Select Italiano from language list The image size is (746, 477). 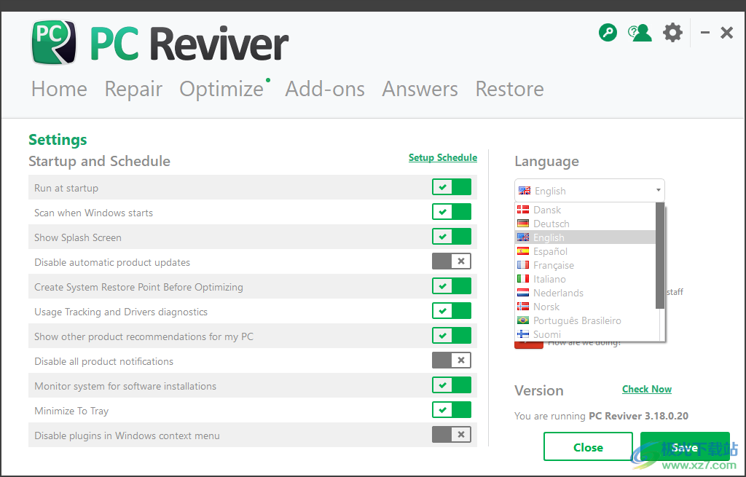click(x=585, y=279)
